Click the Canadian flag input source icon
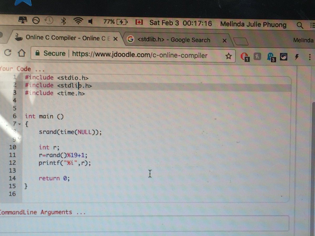Viewport: 315px width, 236px height. 139,22
